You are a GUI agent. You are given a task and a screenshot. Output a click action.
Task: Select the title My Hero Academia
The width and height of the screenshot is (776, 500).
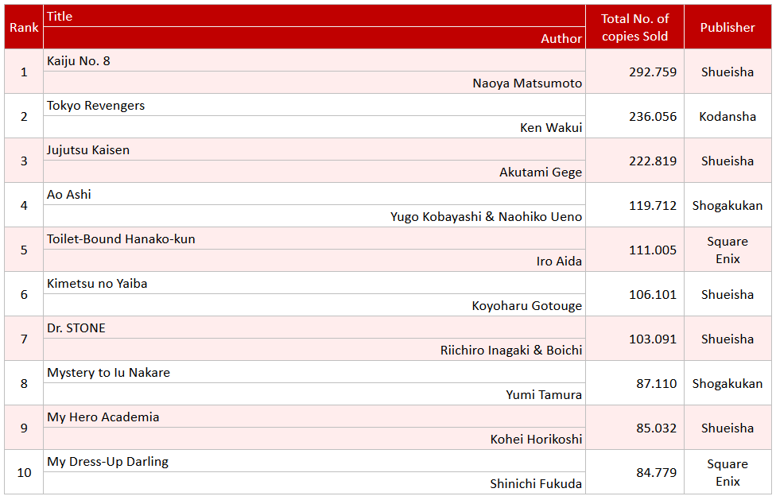[103, 417]
